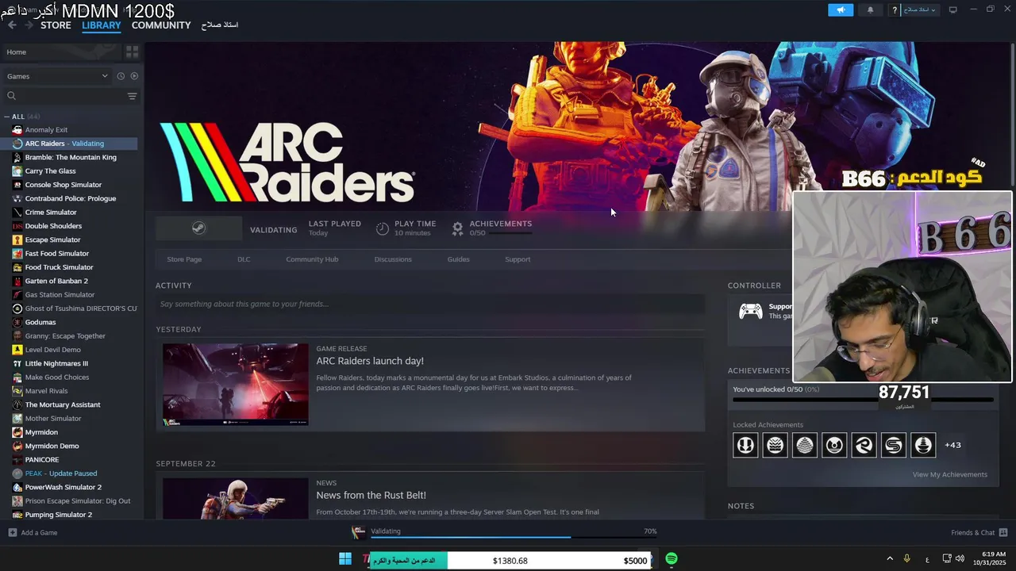Select Contraband Police: Prologue
The width and height of the screenshot is (1016, 571).
(x=71, y=198)
